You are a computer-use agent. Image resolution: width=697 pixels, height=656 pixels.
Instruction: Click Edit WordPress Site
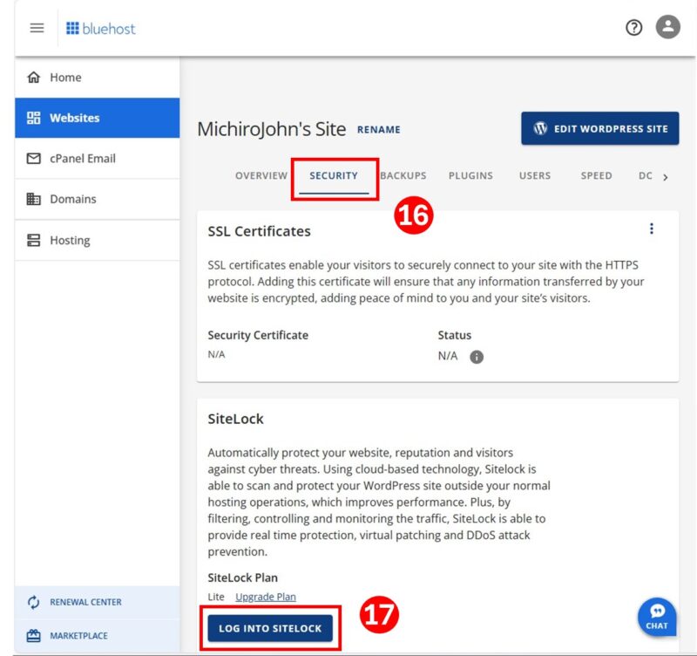599,127
